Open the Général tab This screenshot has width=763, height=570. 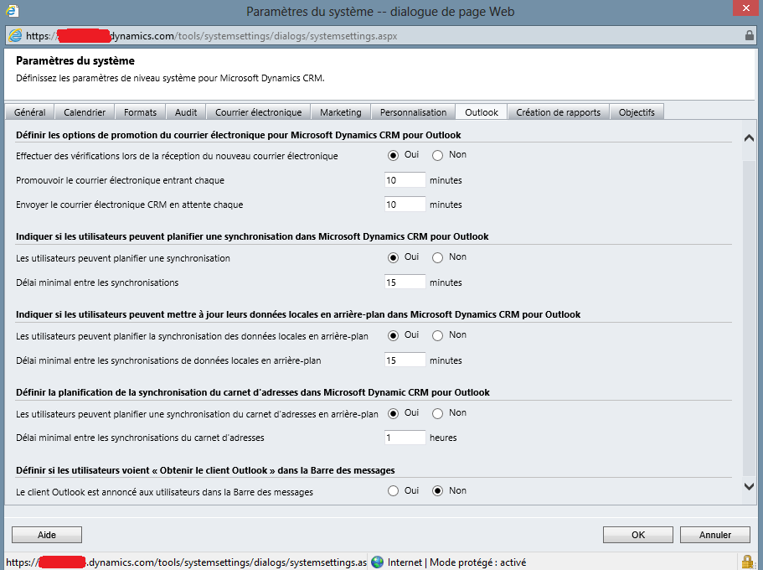(29, 112)
